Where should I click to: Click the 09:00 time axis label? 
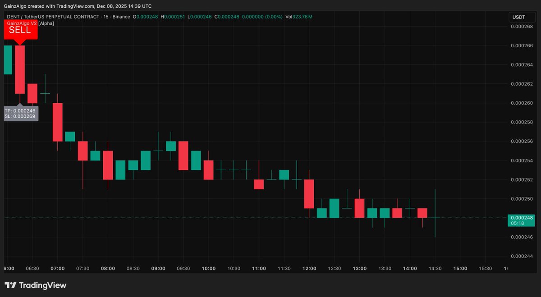pos(158,268)
